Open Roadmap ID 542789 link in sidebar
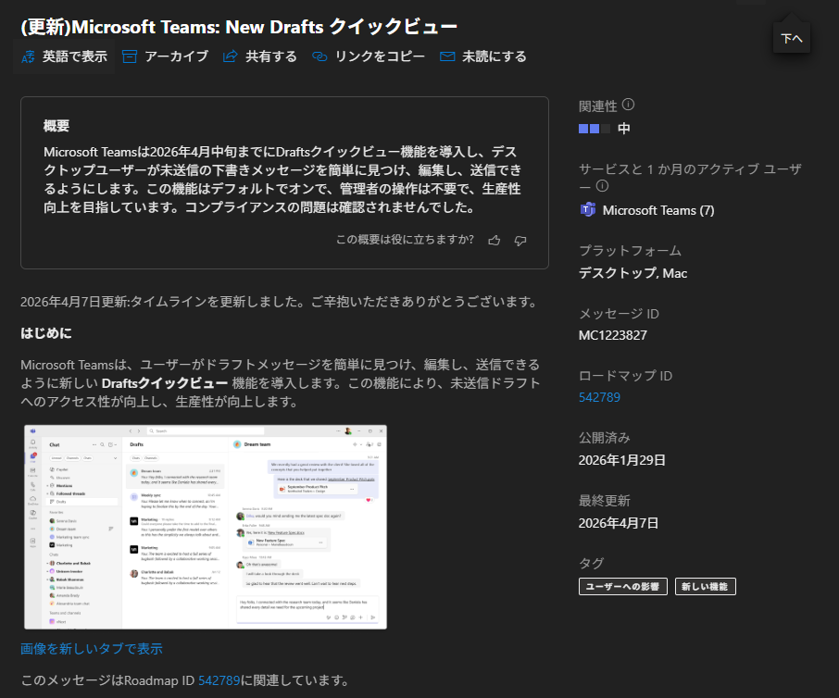The image size is (839, 698). point(599,397)
